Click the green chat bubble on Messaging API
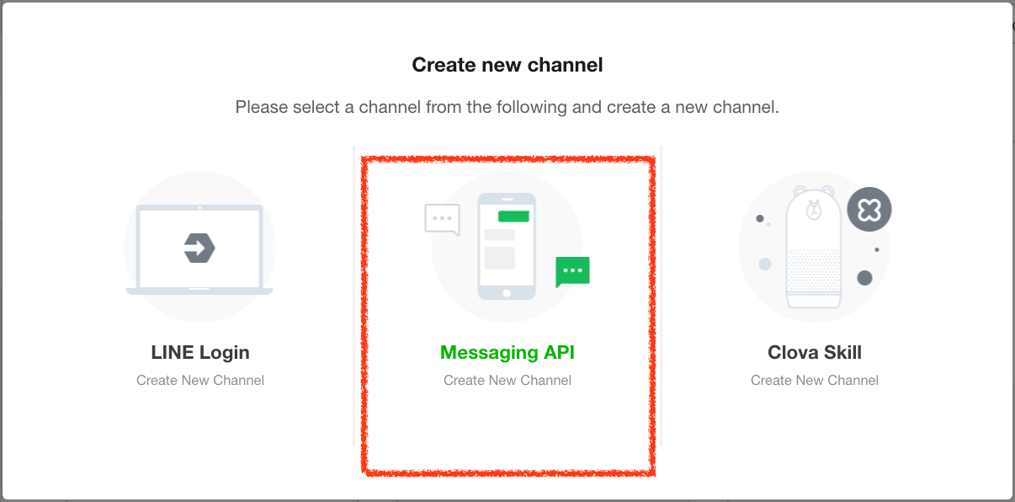The image size is (1015, 502). pyautogui.click(x=572, y=270)
